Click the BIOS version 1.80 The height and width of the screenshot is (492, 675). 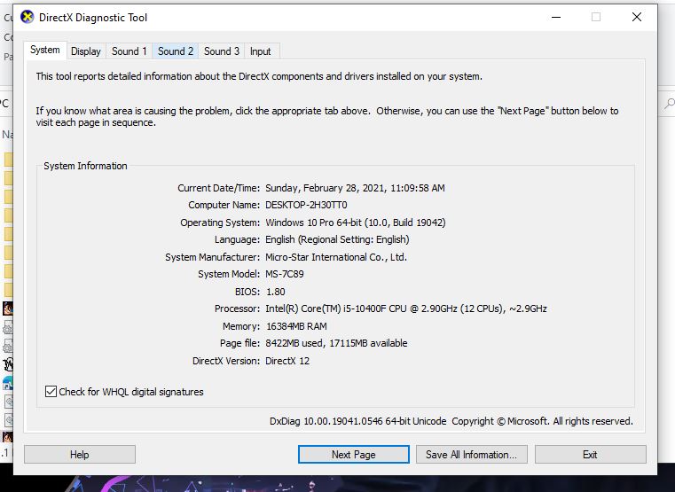[x=276, y=292]
